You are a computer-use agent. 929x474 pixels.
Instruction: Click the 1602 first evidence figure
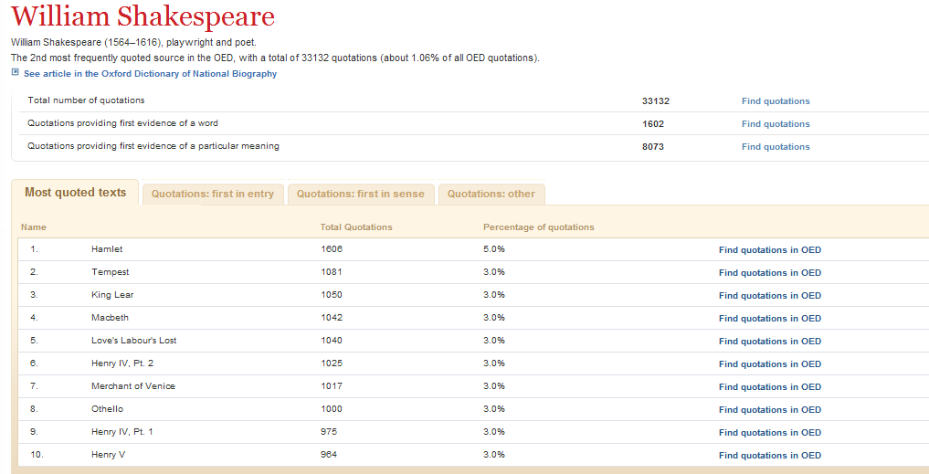(x=653, y=124)
